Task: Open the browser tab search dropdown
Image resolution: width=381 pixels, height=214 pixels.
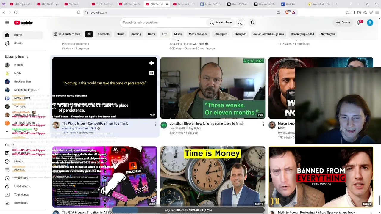Action: 351,4
